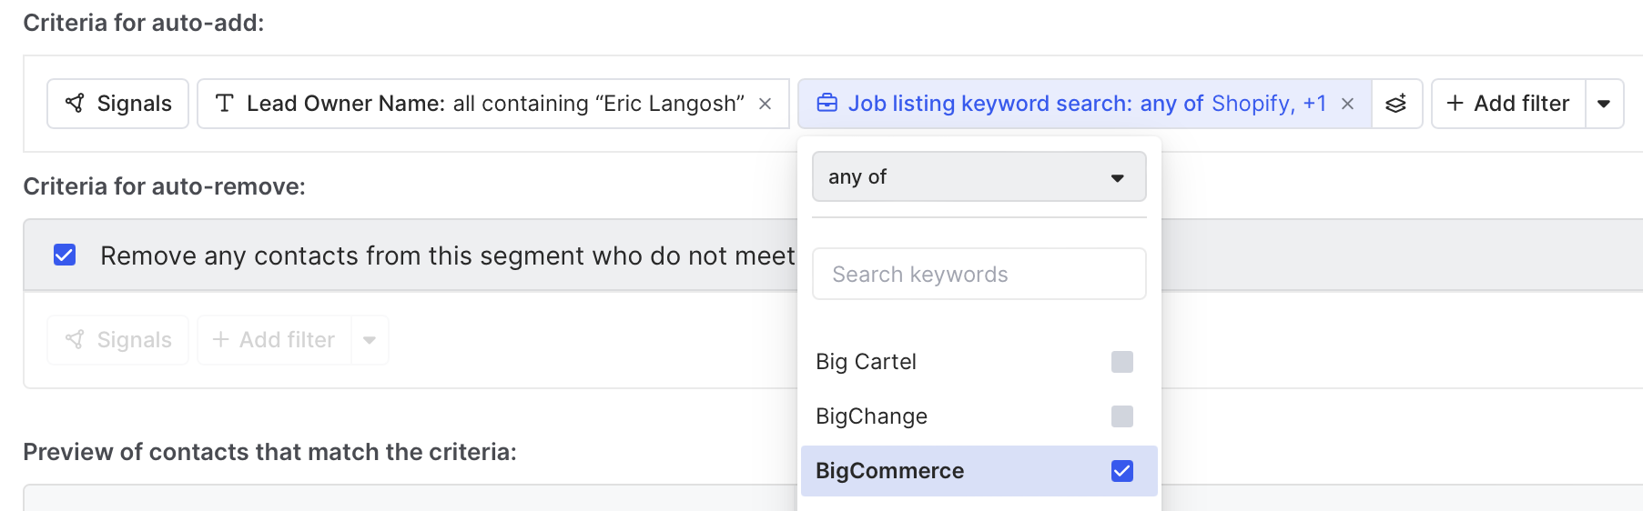Screen dimensions: 1643x511
Task: Click the Signals button in auto-remove criteria
Action: (x=118, y=340)
